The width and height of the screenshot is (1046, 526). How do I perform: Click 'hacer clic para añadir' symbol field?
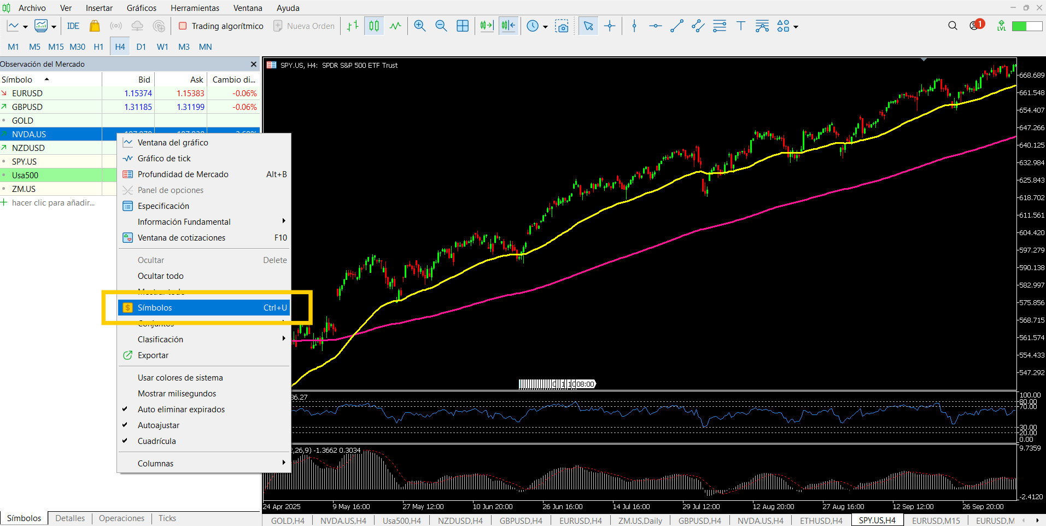[x=53, y=203]
